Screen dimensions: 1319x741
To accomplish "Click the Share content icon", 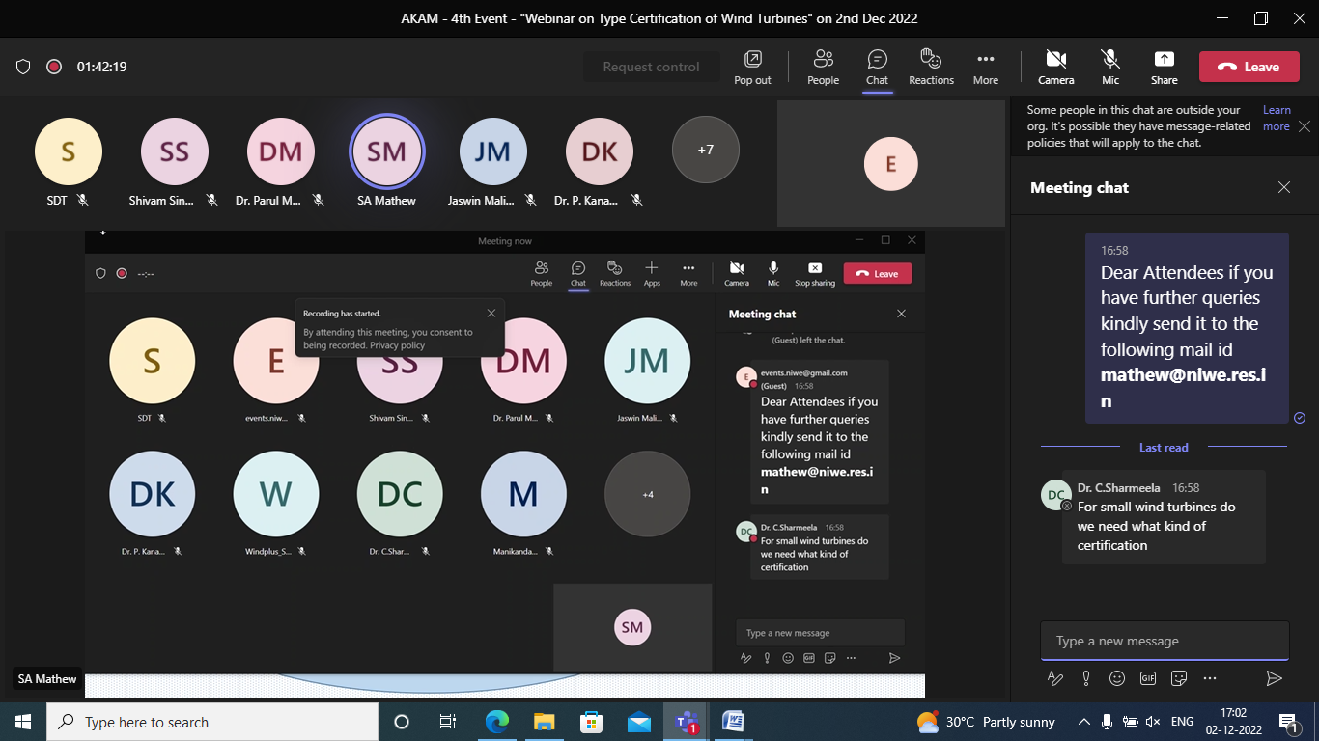I will tap(1164, 66).
